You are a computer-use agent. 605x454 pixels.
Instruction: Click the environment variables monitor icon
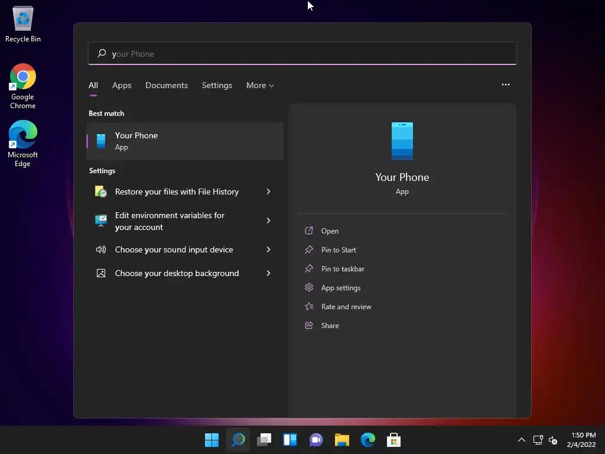tap(100, 220)
